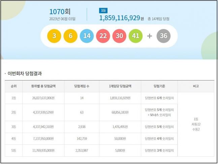218x164 pixels.
Task: Select the 2등 rank row cell
Action: [x=14, y=112]
